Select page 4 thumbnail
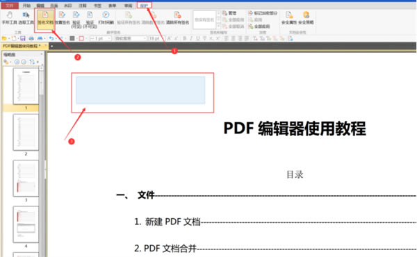Screen dimensions: 417x257 [x=26, y=224]
